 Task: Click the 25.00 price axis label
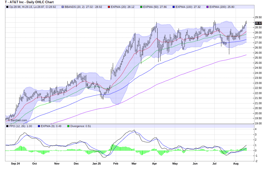(x=258, y=63)
